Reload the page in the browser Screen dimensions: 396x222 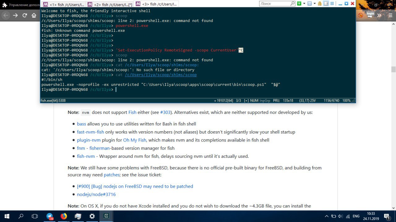pos(25,15)
